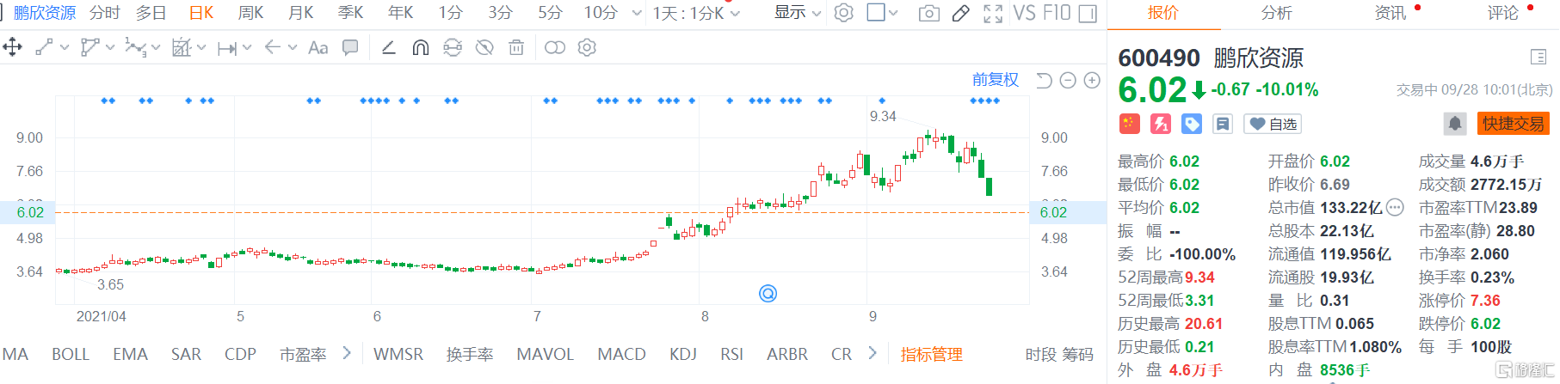Take a chart screenshot with camera icon
1560x384 pixels.
click(929, 13)
